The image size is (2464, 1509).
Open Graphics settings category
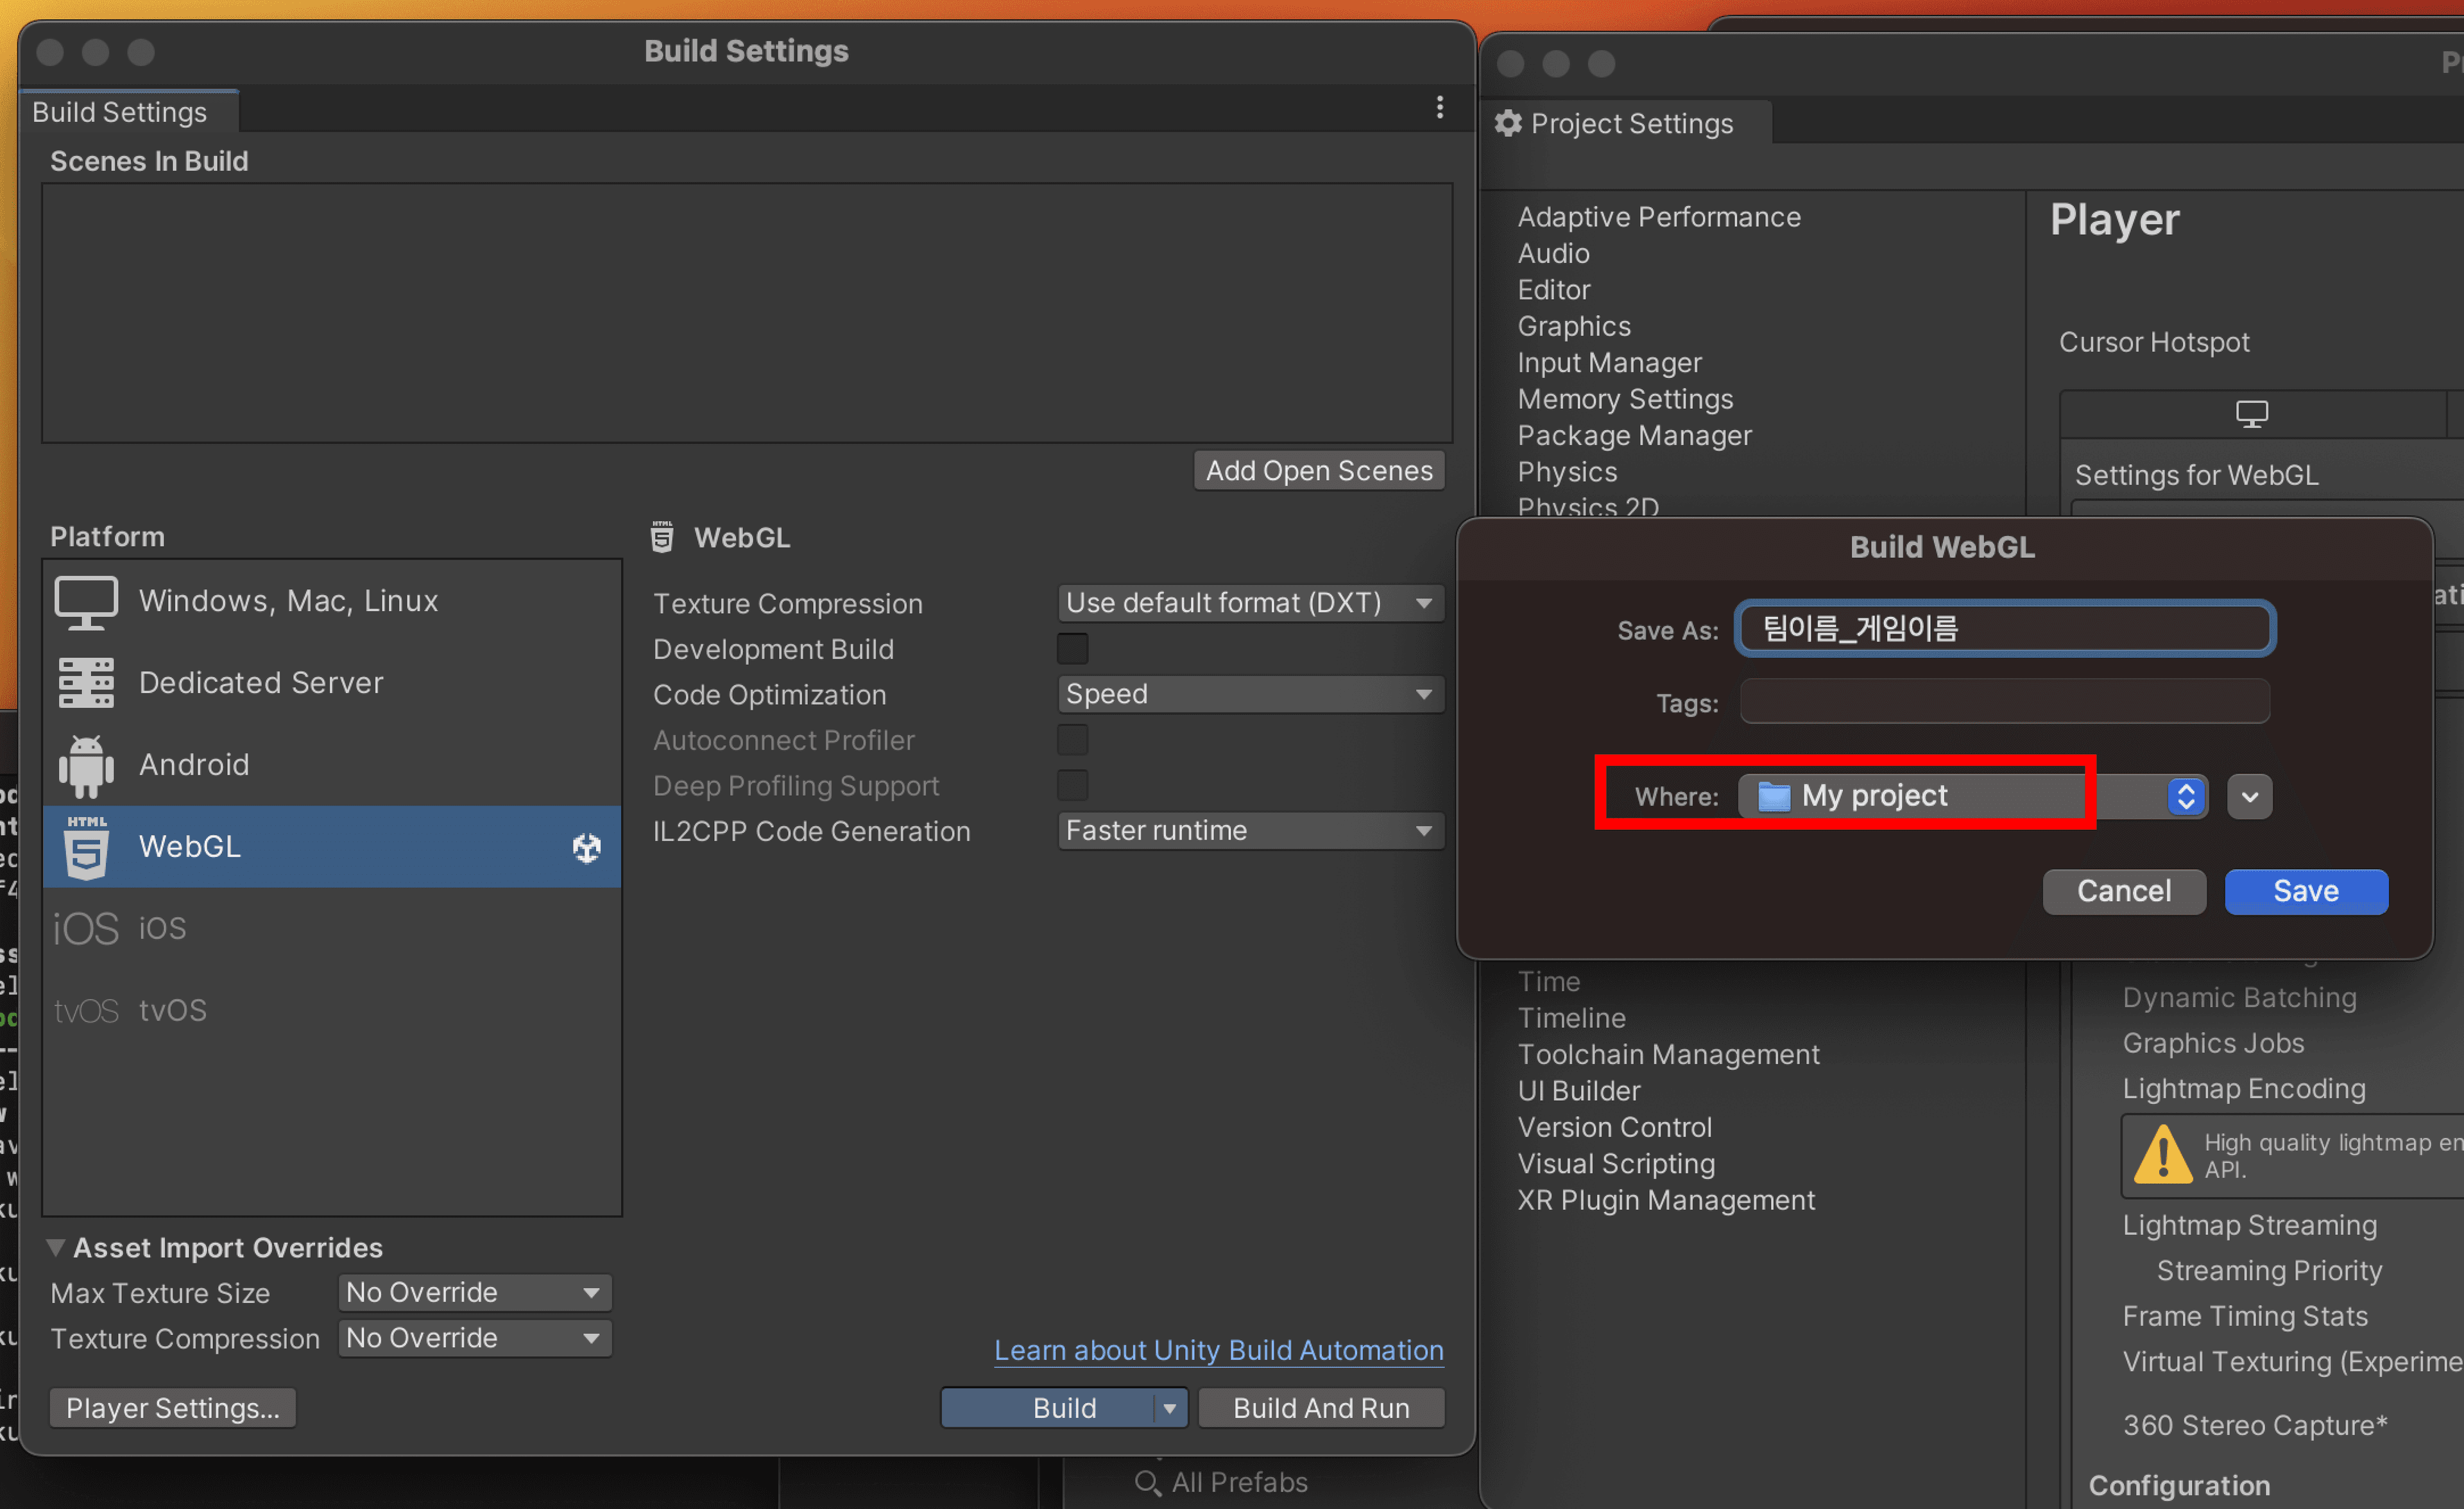click(x=1574, y=326)
